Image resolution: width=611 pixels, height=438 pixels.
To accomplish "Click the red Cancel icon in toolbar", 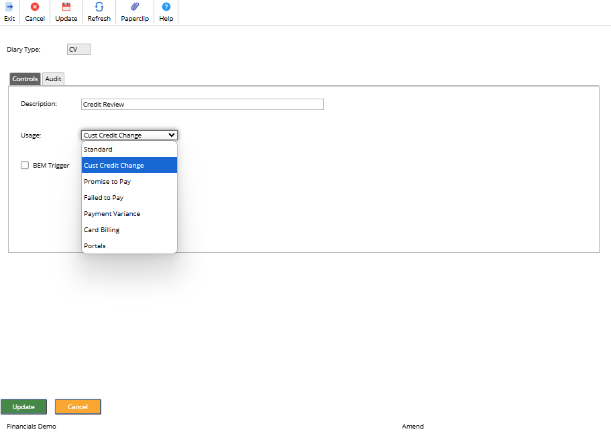I will click(x=35, y=7).
